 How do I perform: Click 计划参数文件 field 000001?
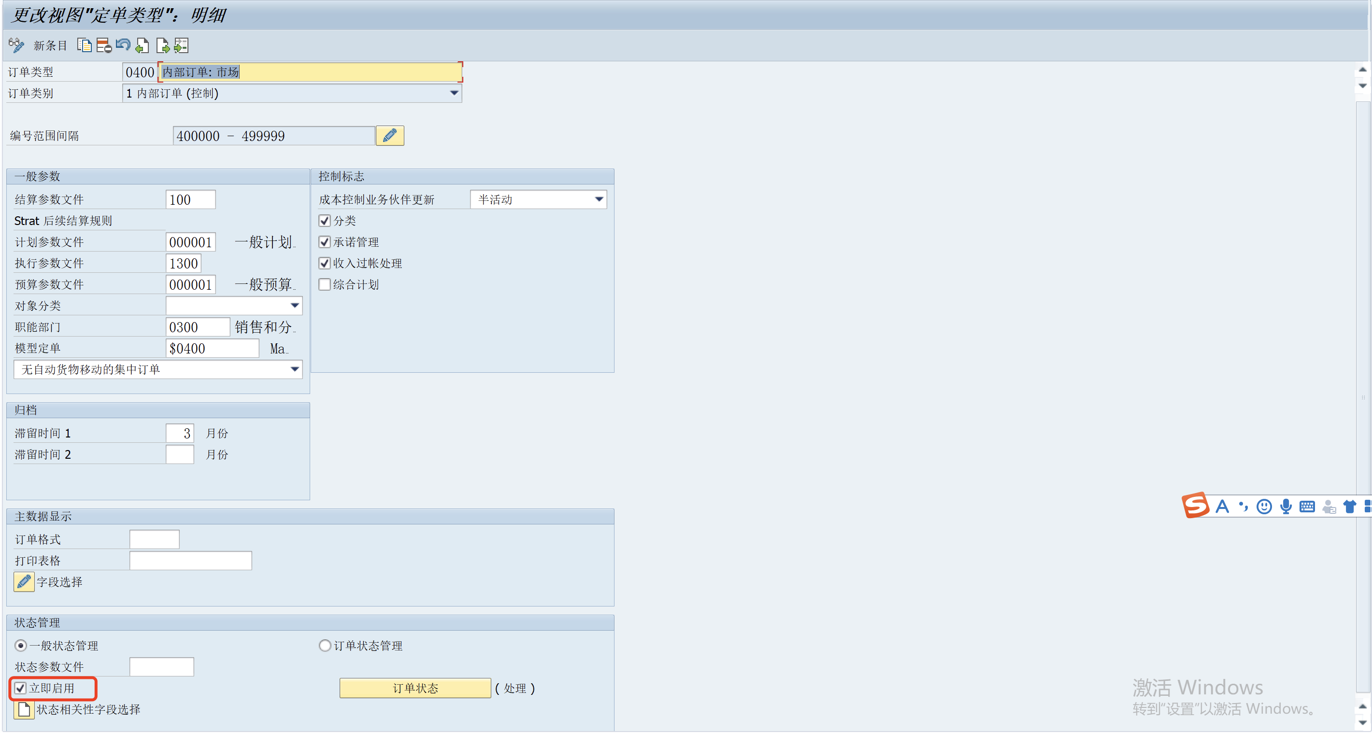tap(190, 241)
